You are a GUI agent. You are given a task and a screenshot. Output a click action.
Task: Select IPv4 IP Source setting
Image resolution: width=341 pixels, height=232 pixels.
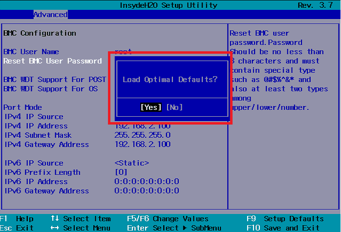pos(34,117)
